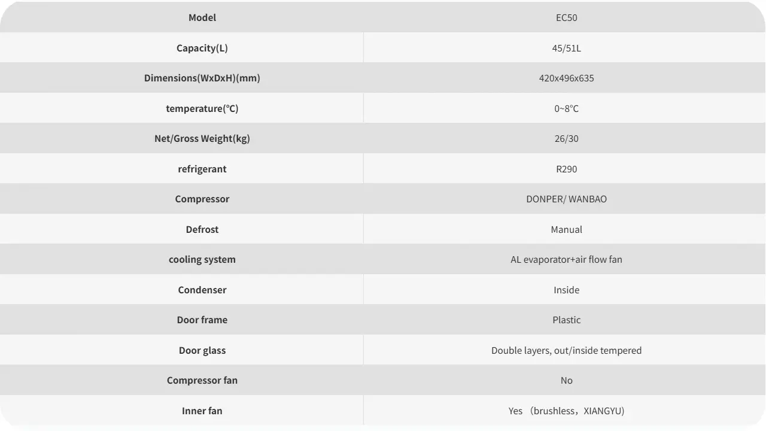The width and height of the screenshot is (766, 431).
Task: Click the Capacity(L) label
Action: coord(202,48)
